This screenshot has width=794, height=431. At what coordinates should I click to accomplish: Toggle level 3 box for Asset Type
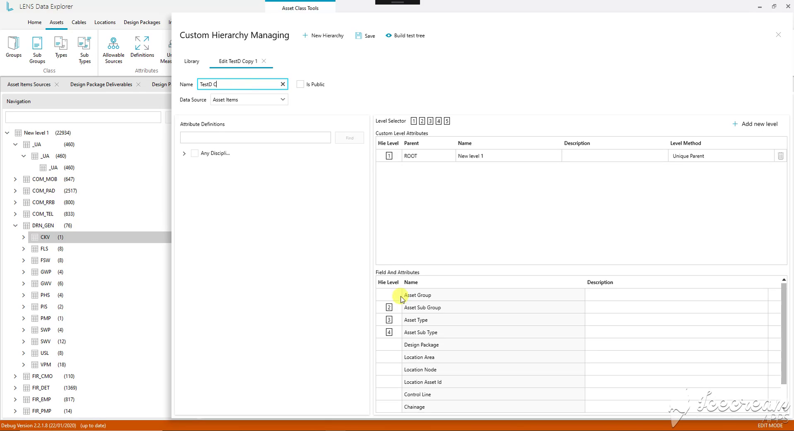click(389, 320)
